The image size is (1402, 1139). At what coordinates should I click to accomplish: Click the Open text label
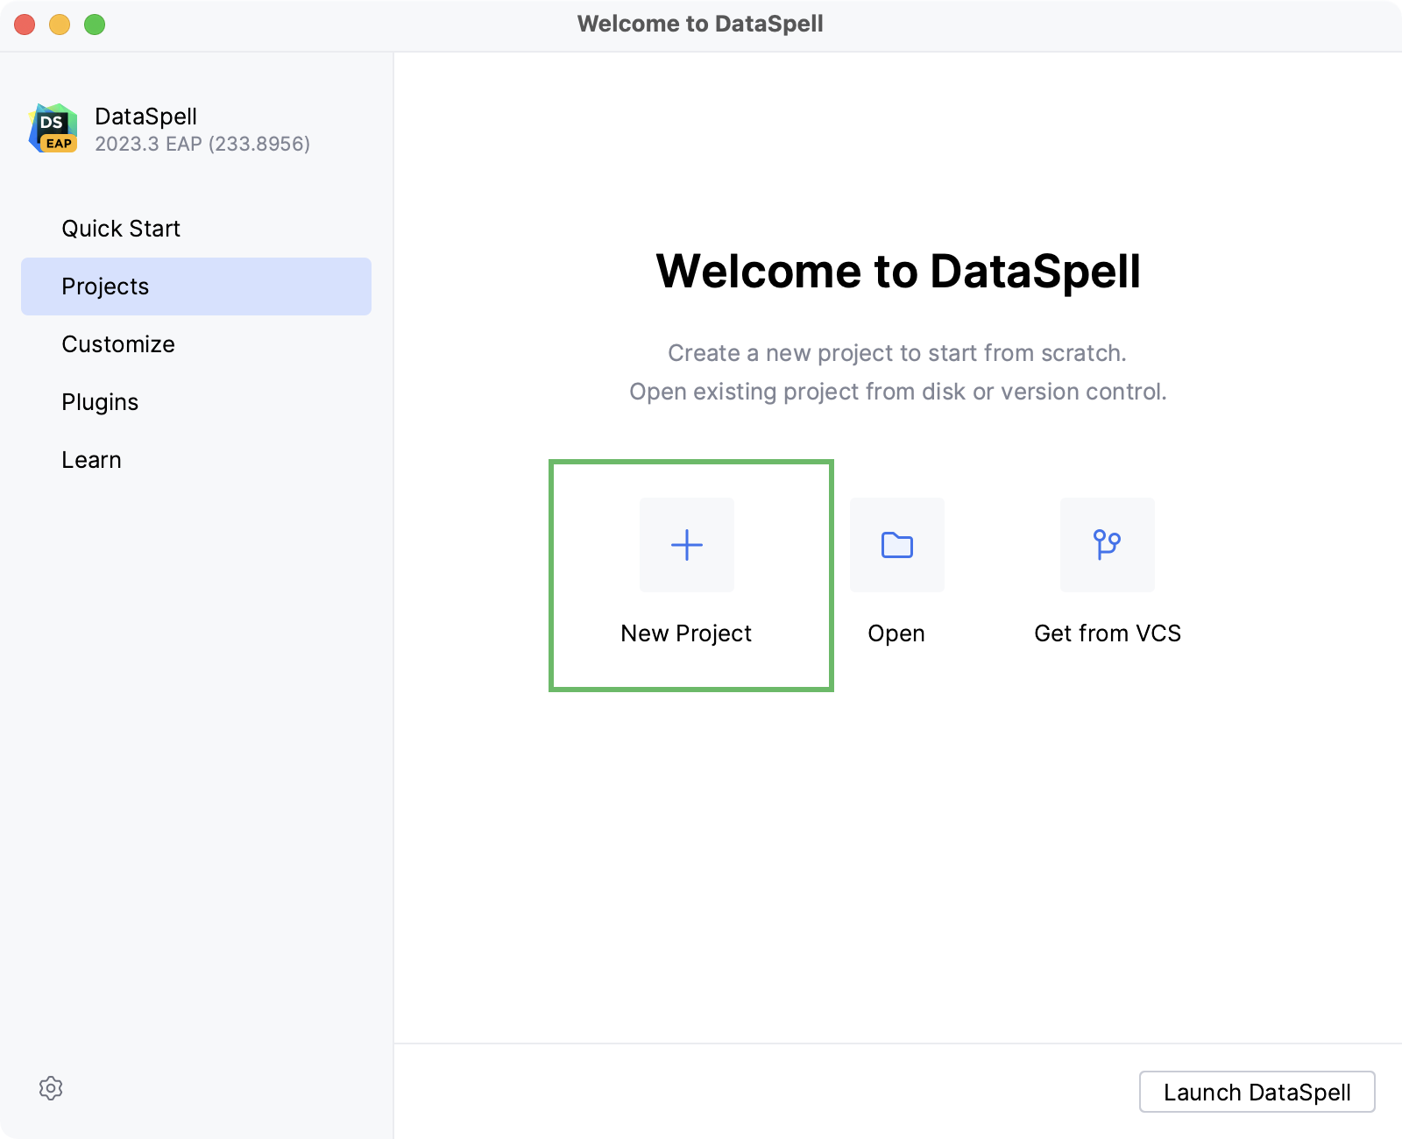point(896,633)
